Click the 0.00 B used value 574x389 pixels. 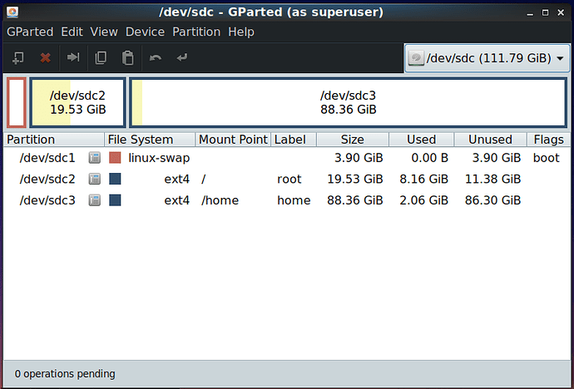(x=429, y=158)
